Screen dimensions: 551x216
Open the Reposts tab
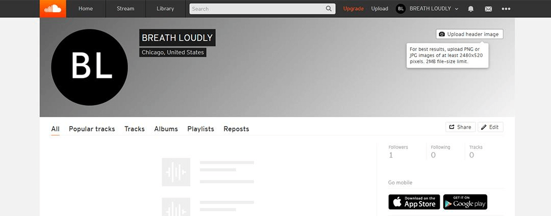236,129
